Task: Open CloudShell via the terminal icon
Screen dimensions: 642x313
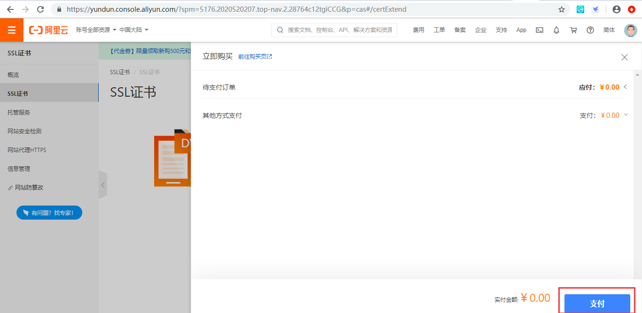Action: click(x=539, y=30)
